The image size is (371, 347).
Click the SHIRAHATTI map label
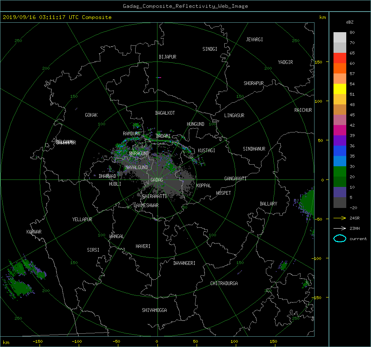pos(155,196)
